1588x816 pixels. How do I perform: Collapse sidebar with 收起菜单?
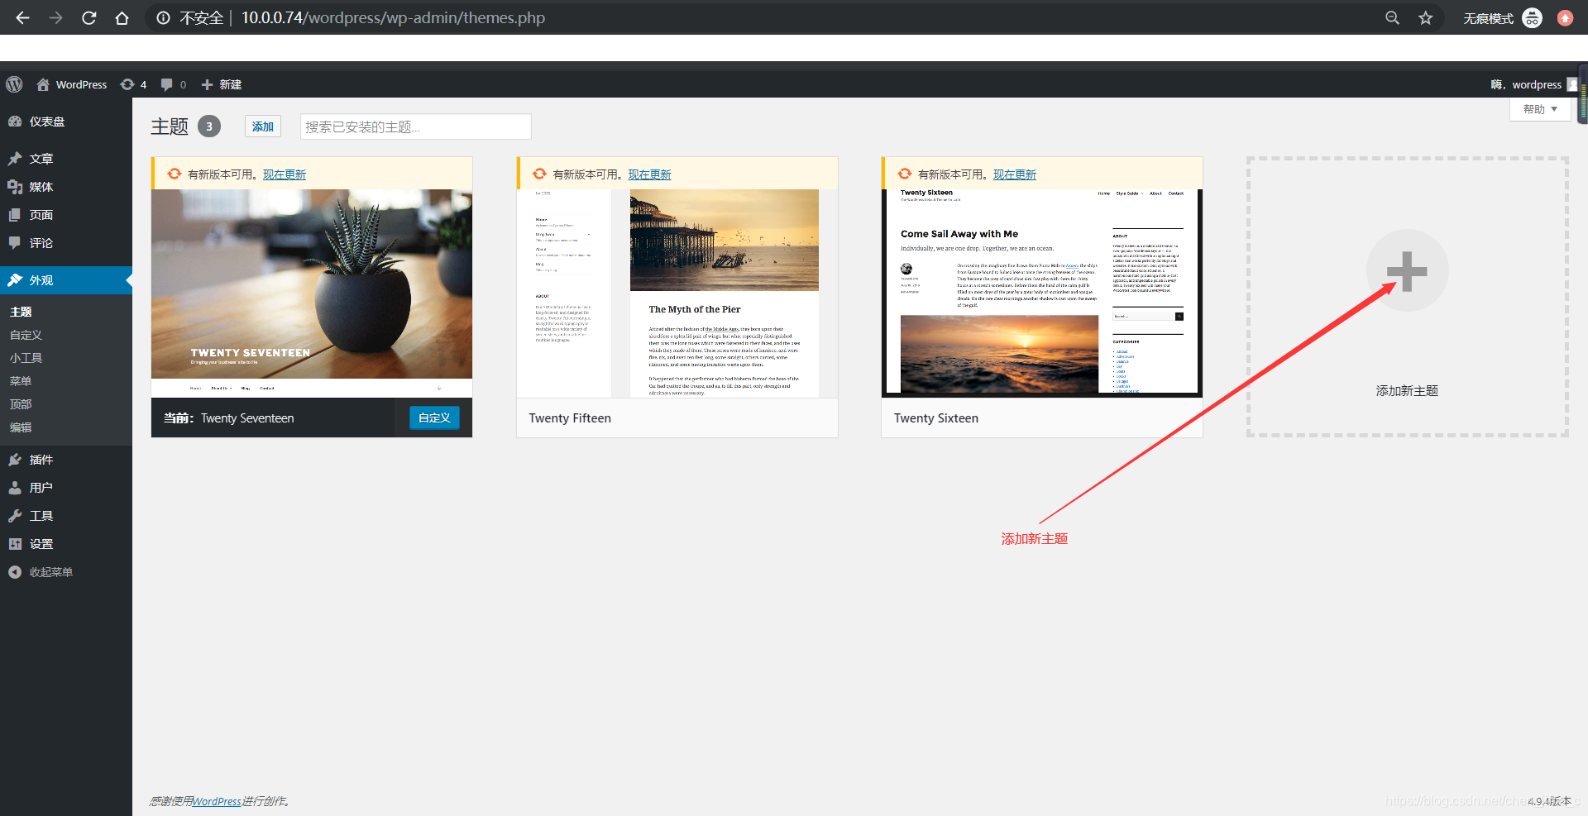[66, 572]
